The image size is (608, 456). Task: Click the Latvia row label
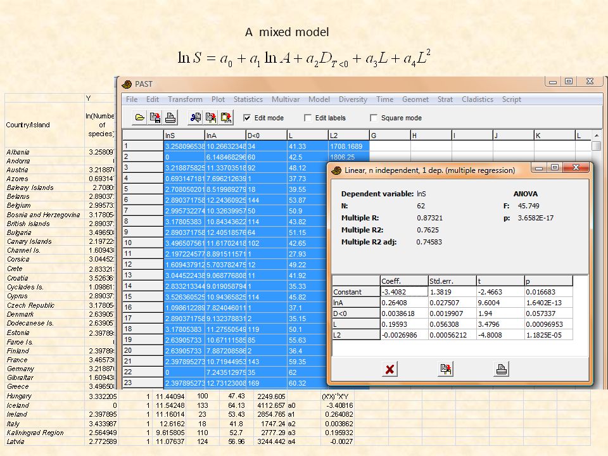[x=15, y=441]
